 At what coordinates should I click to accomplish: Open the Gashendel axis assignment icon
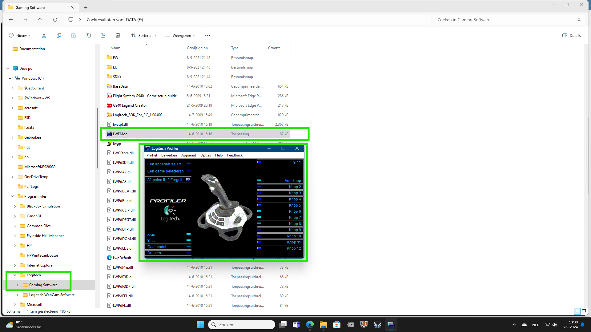(x=188, y=247)
